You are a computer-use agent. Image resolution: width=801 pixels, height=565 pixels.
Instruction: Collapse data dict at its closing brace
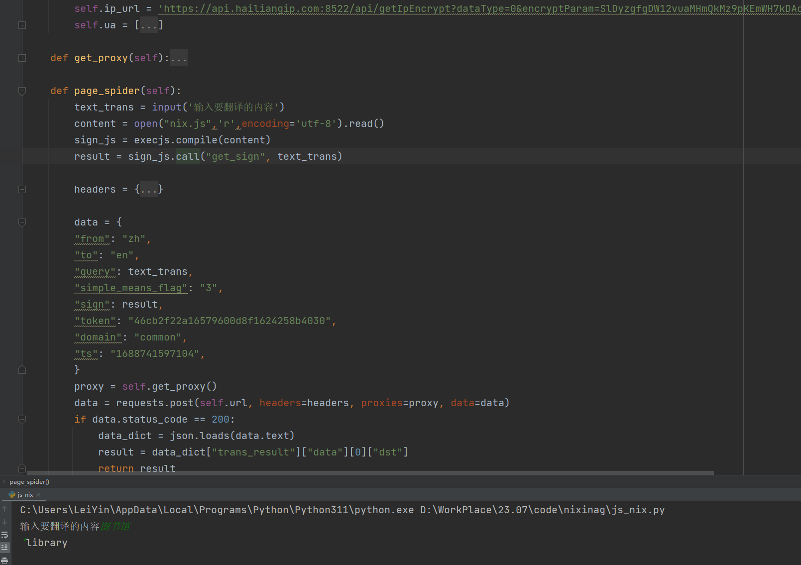click(x=22, y=370)
